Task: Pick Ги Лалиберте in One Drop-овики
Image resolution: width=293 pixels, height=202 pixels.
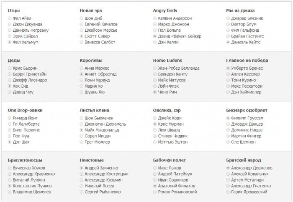Action: 10,124
